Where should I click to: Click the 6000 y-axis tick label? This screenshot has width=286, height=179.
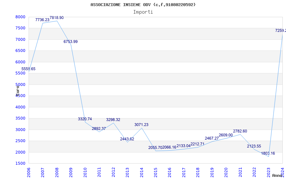[20, 62]
